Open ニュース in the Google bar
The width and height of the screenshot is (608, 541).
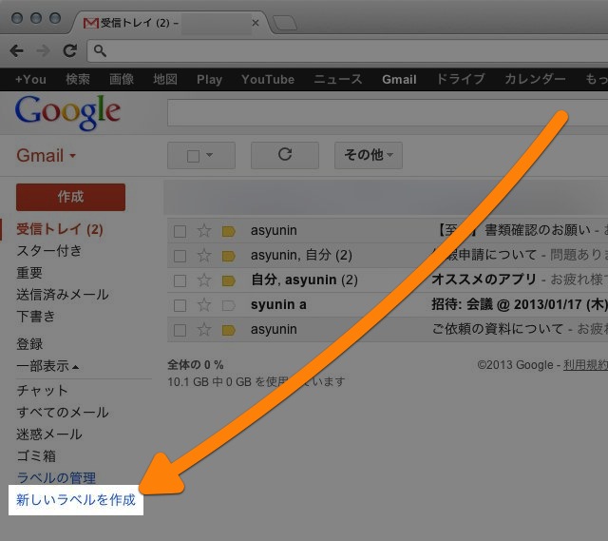click(x=338, y=79)
